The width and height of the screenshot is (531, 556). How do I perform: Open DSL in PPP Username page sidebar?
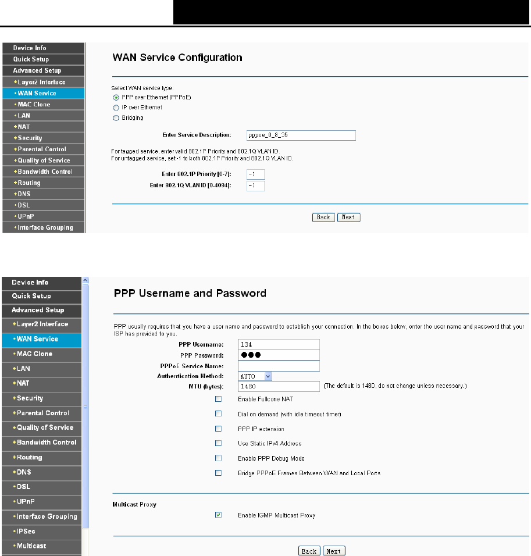pyautogui.click(x=41, y=487)
